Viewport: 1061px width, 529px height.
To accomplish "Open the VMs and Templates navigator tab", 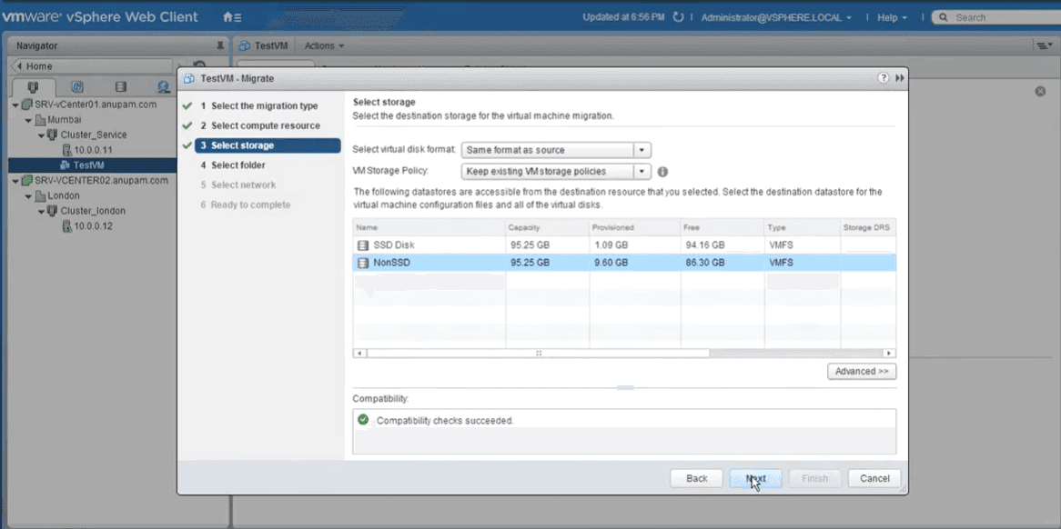I will click(x=76, y=87).
